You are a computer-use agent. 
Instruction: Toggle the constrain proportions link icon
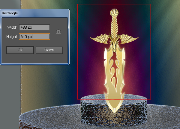coord(58,32)
